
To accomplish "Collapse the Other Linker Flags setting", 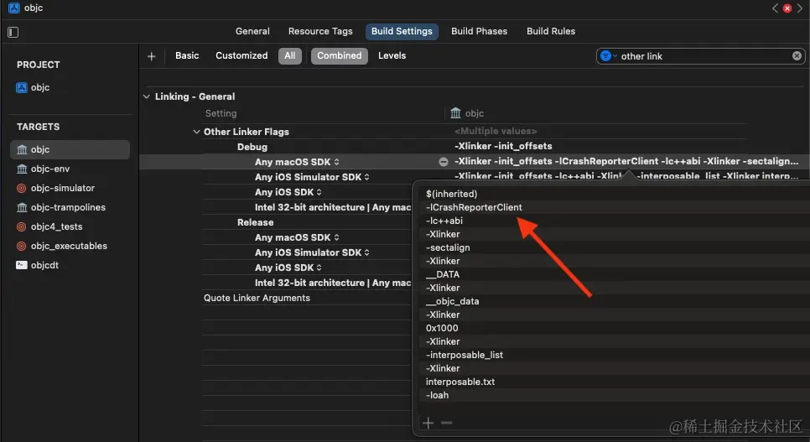I will coord(196,132).
